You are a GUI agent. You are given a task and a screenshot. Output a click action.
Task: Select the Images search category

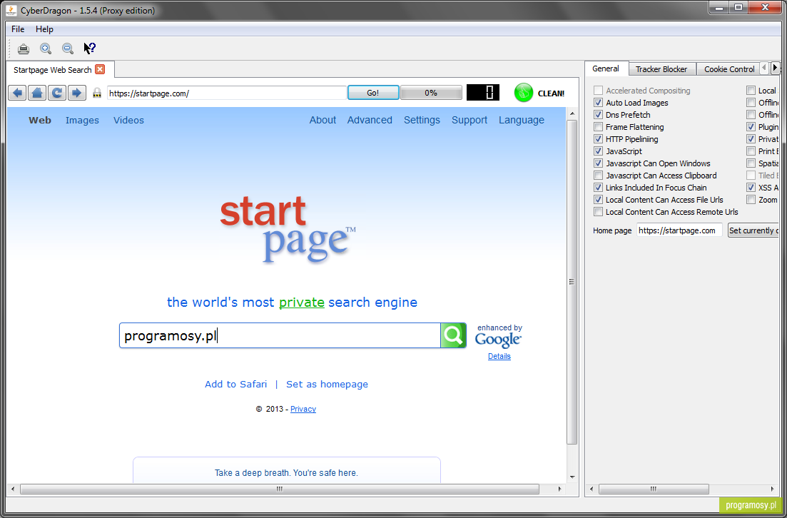click(x=82, y=120)
